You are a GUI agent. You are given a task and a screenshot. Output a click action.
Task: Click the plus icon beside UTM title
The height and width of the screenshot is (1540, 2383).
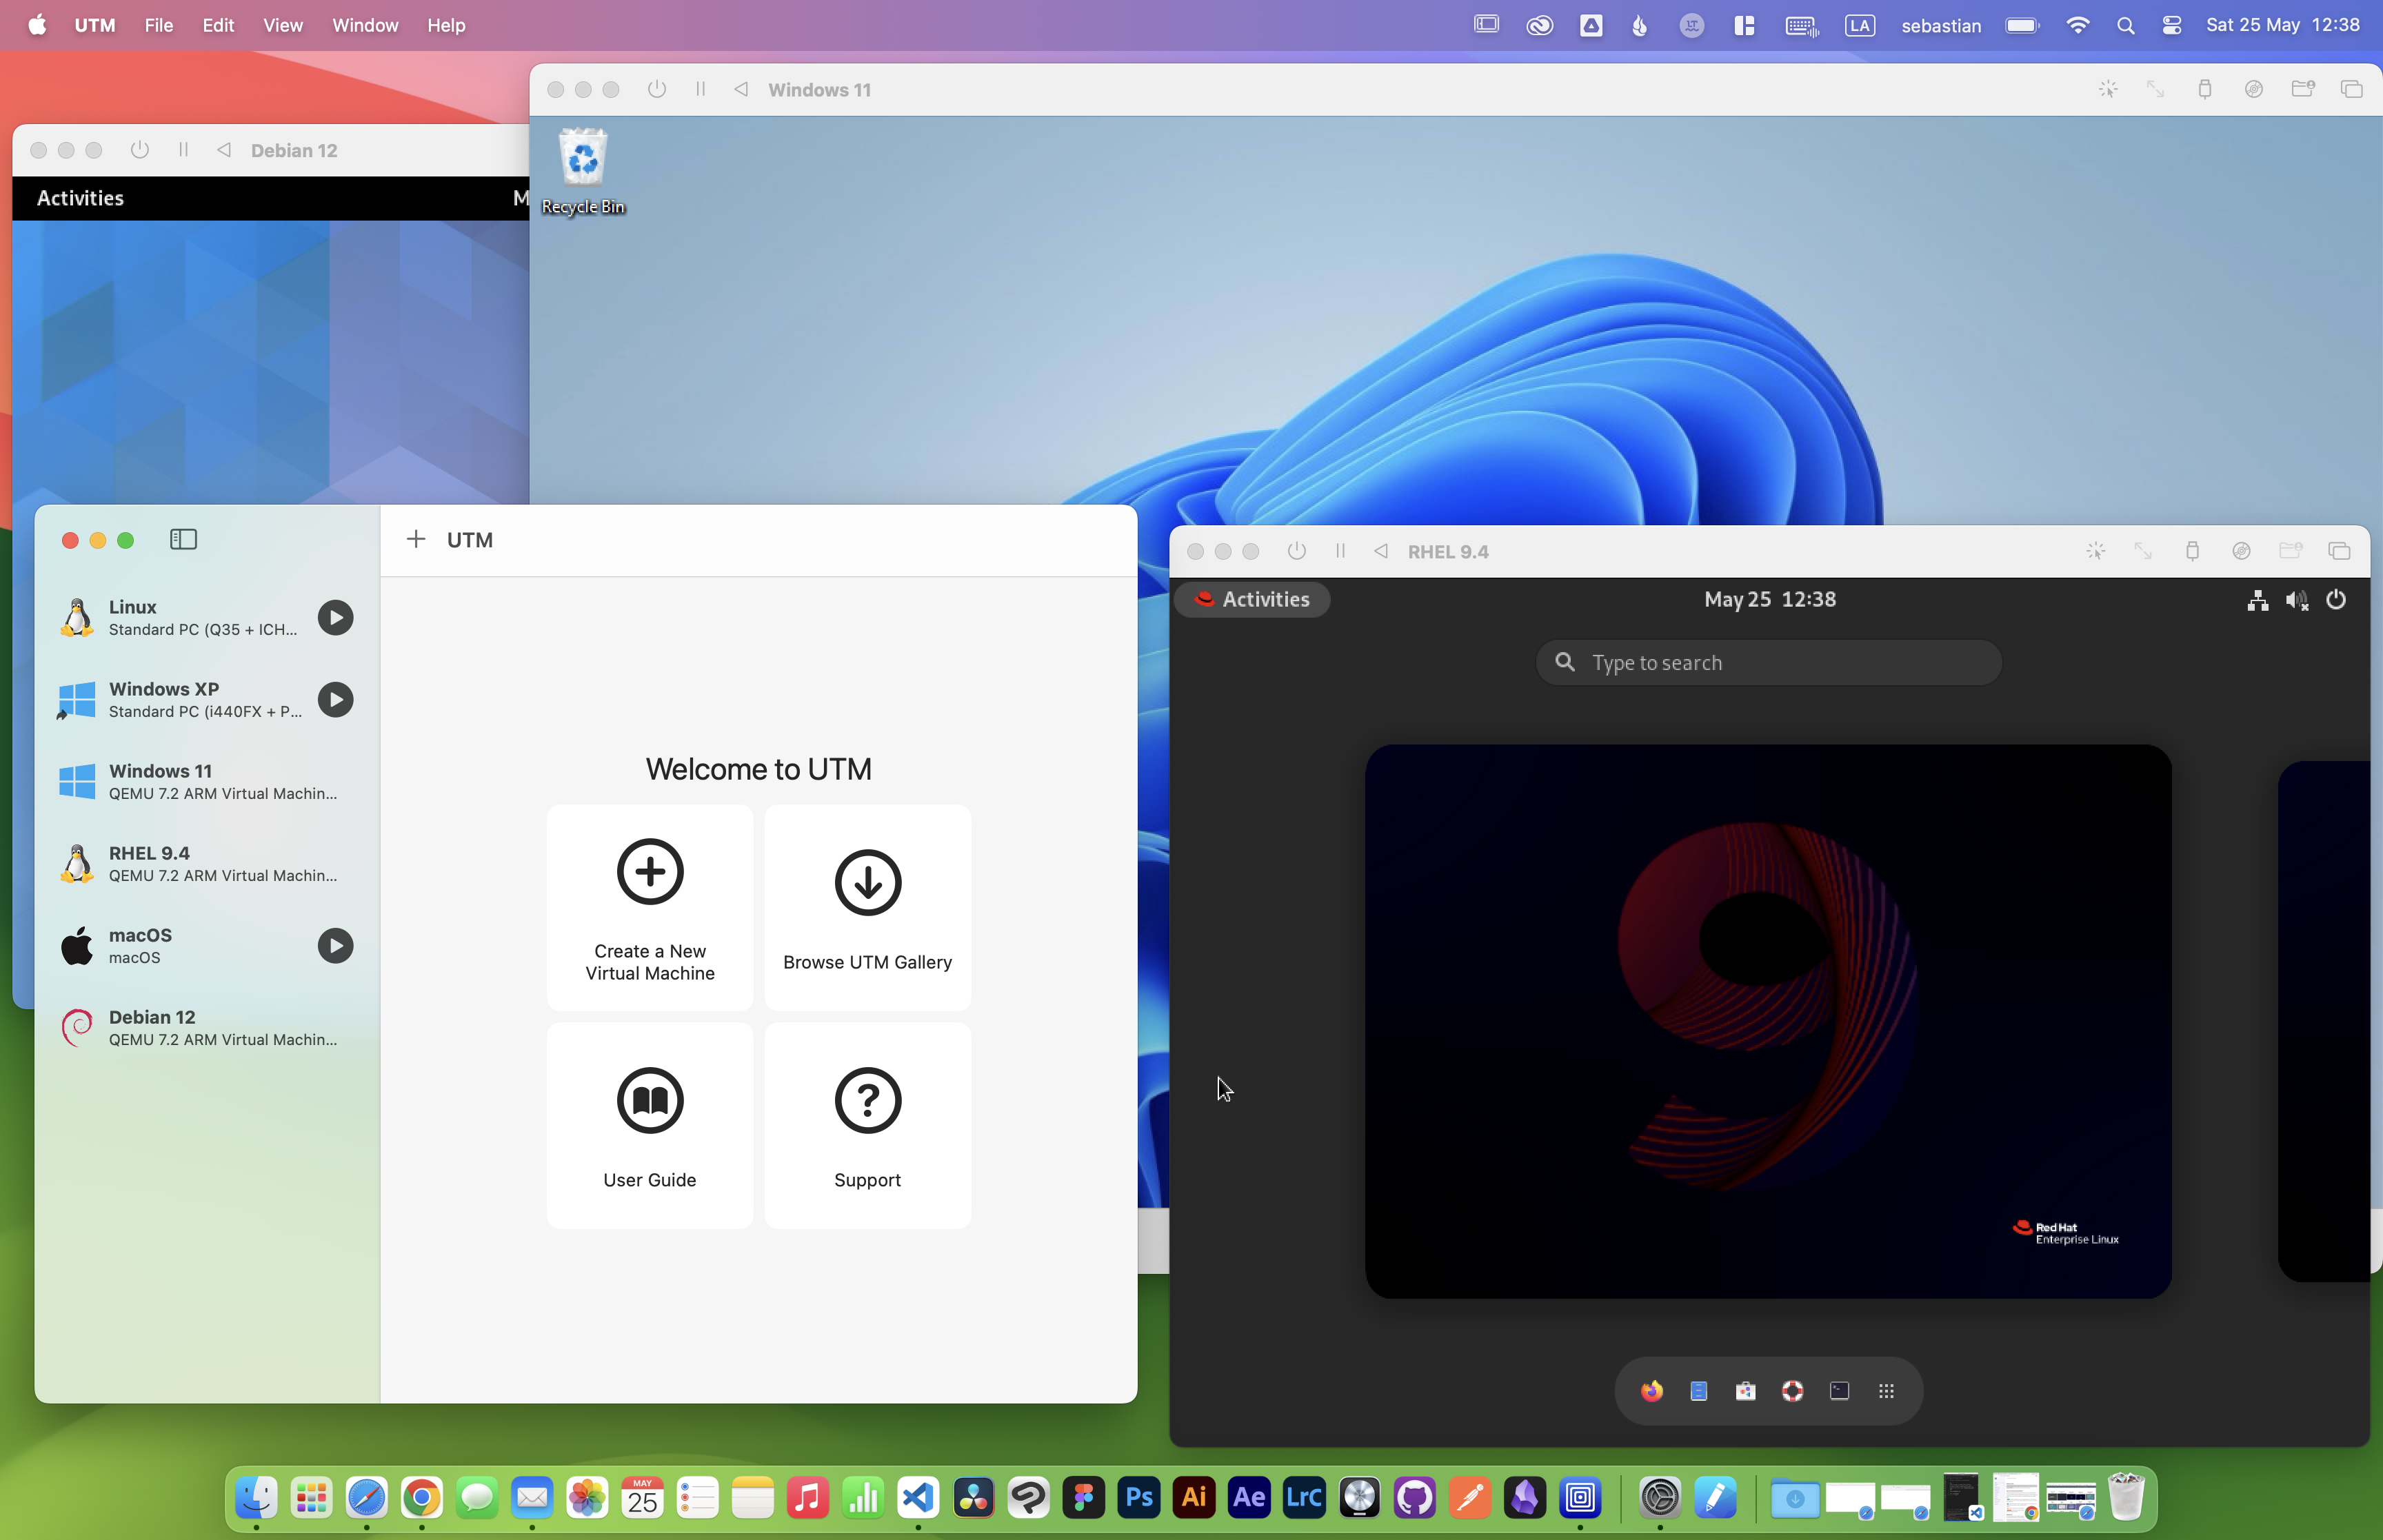pyautogui.click(x=416, y=540)
